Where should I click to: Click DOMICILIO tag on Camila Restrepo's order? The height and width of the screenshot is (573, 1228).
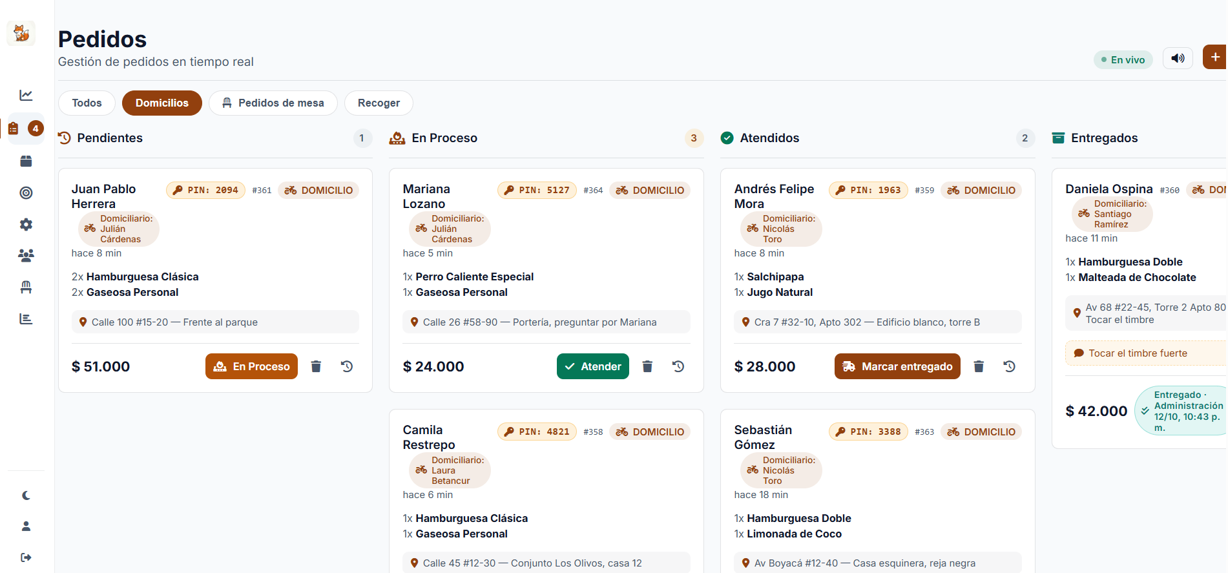tap(650, 432)
